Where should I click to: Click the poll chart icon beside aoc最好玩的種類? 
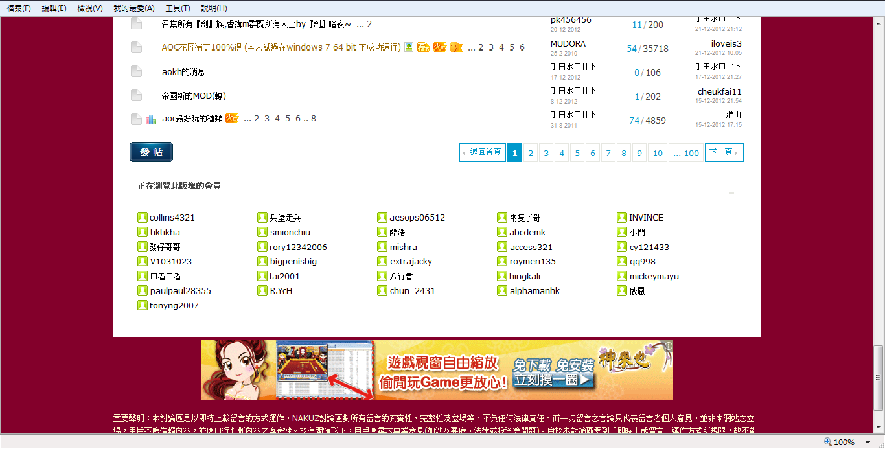[151, 119]
